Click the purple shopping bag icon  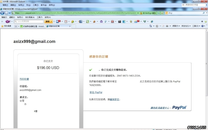coord(101,21)
